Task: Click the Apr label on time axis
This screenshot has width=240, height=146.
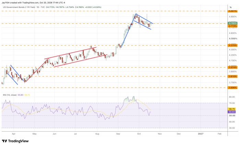Action: click(14, 134)
